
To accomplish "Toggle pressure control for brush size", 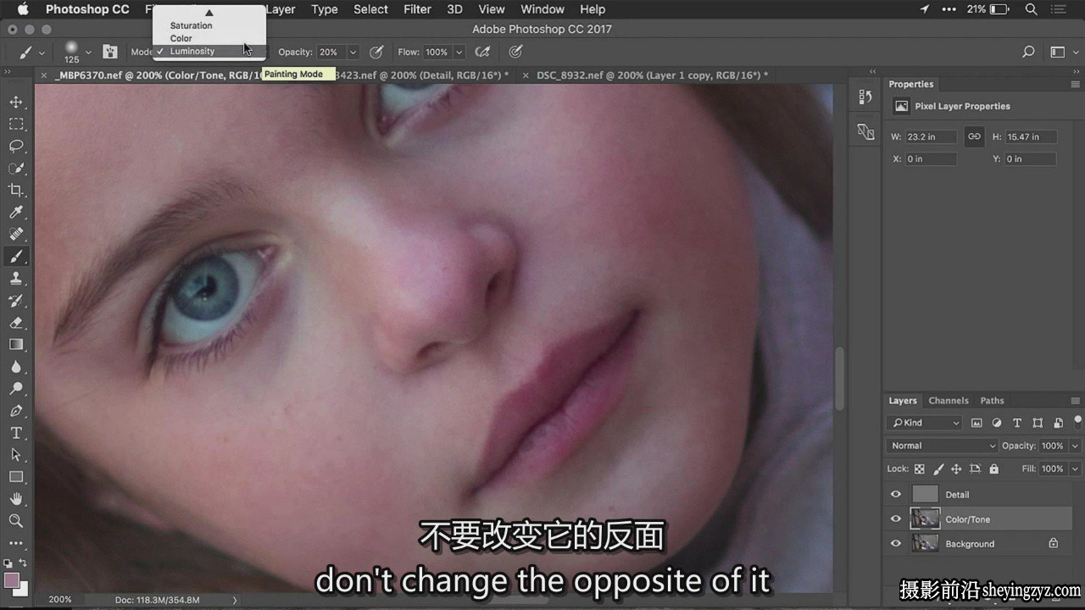I will coord(515,52).
